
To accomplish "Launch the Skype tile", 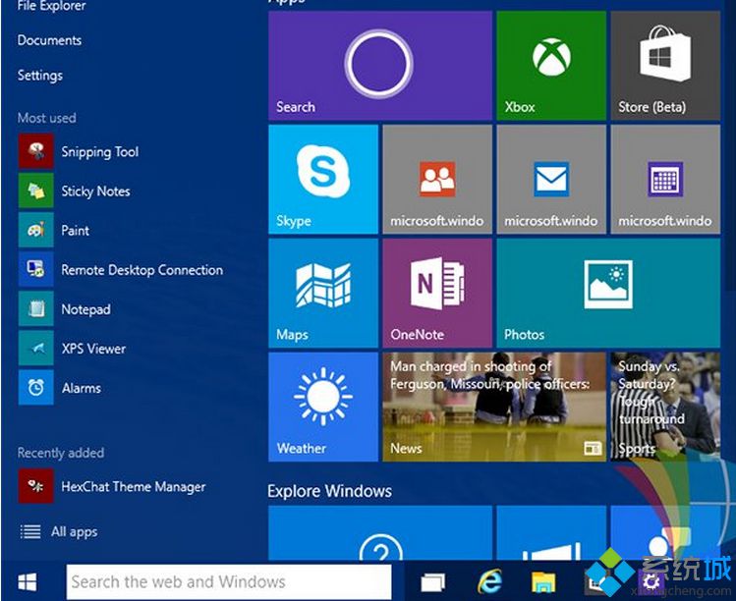I will pos(323,180).
